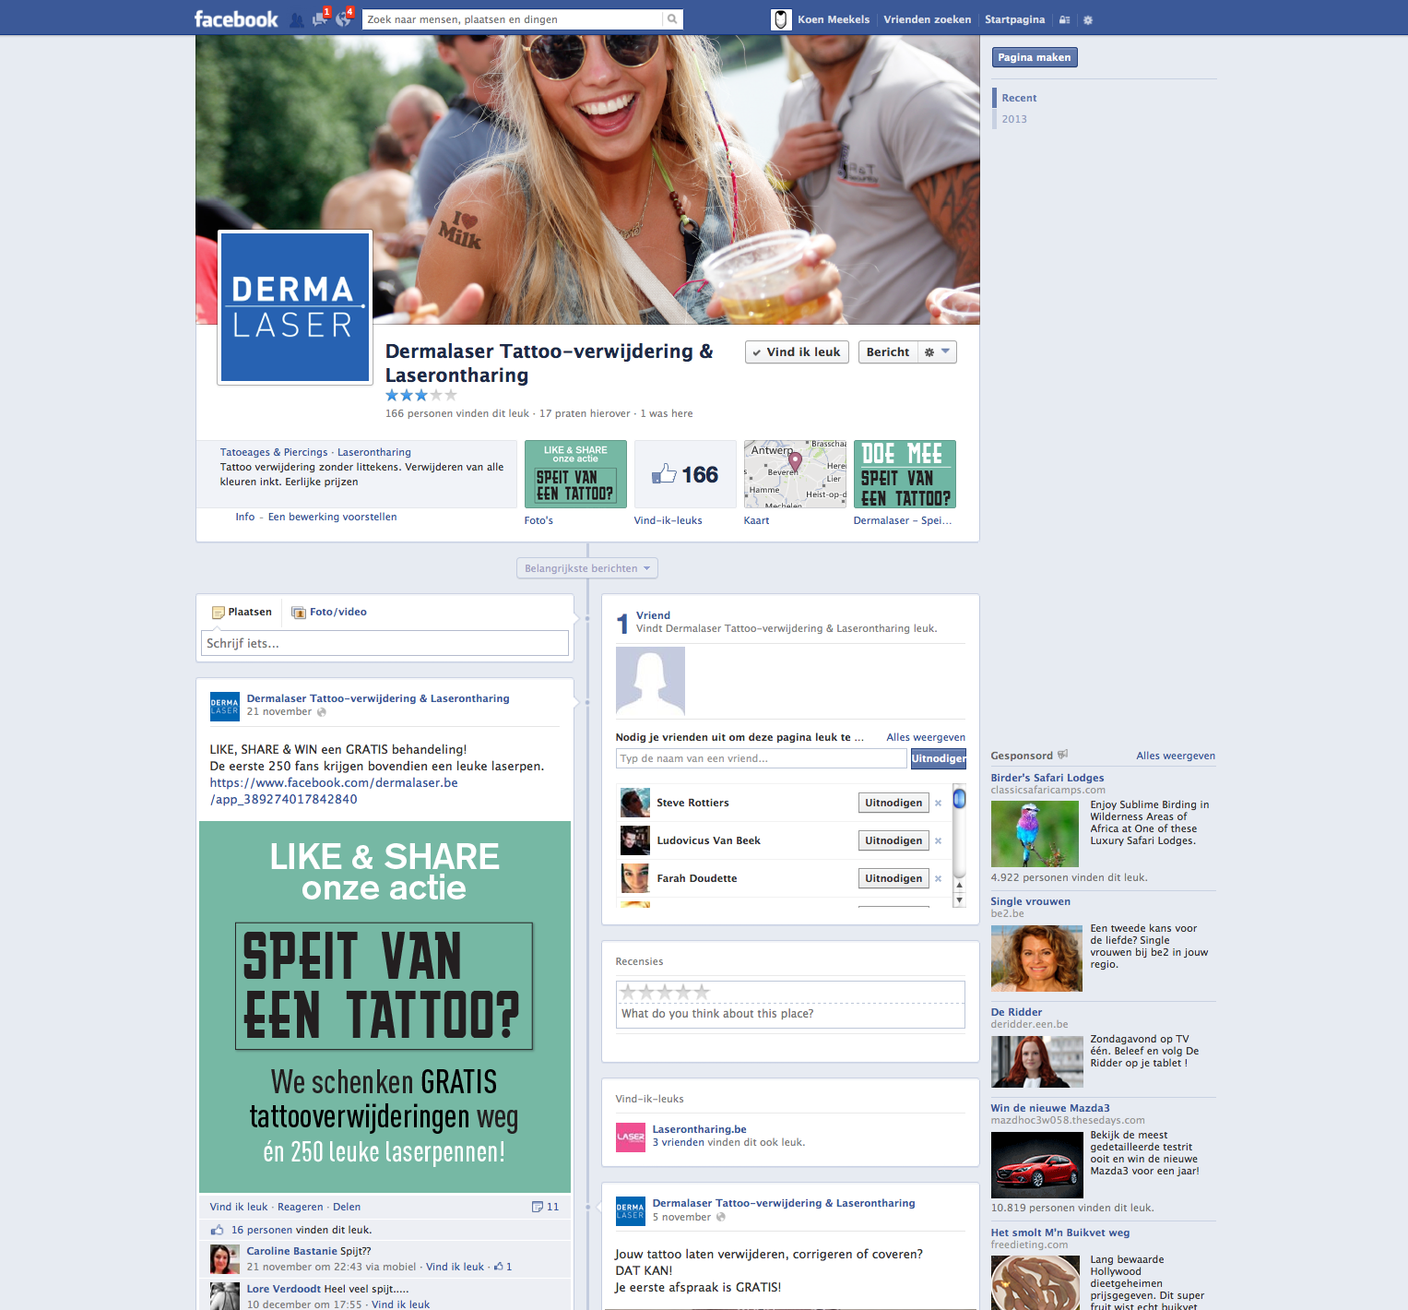The image size is (1408, 1310).
Task: Click Dermalaser avatar on 21 november post
Action: click(224, 707)
